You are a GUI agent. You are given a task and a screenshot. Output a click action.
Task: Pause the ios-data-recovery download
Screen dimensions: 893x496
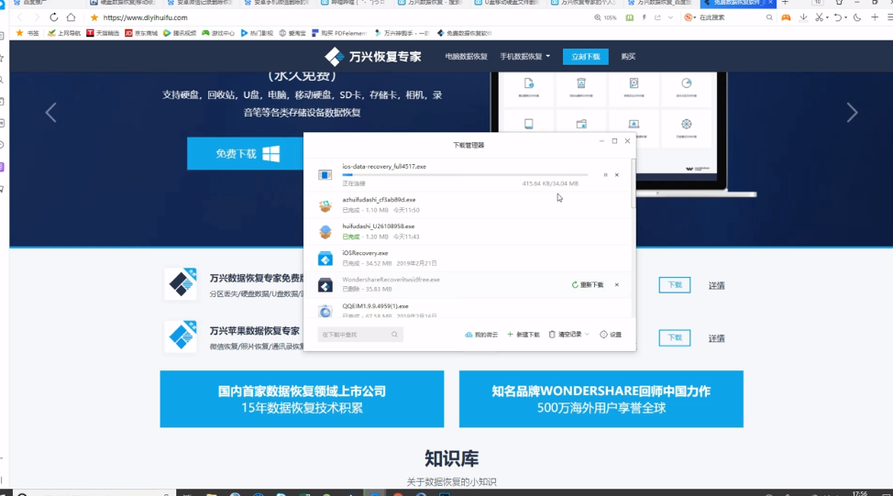point(605,175)
